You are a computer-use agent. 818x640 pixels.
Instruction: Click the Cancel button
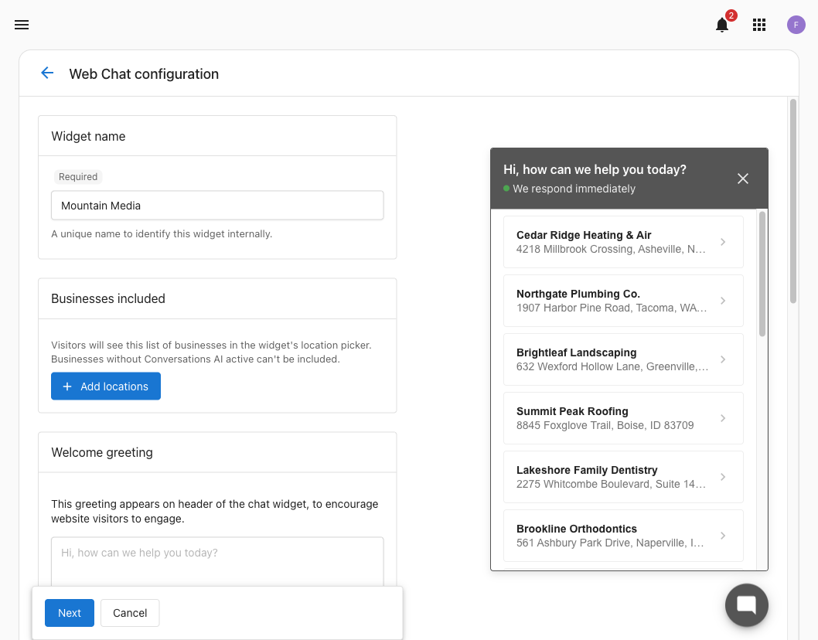coord(130,613)
